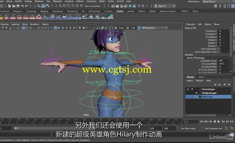
Task: Open the Deform menu
Action: (80, 1)
